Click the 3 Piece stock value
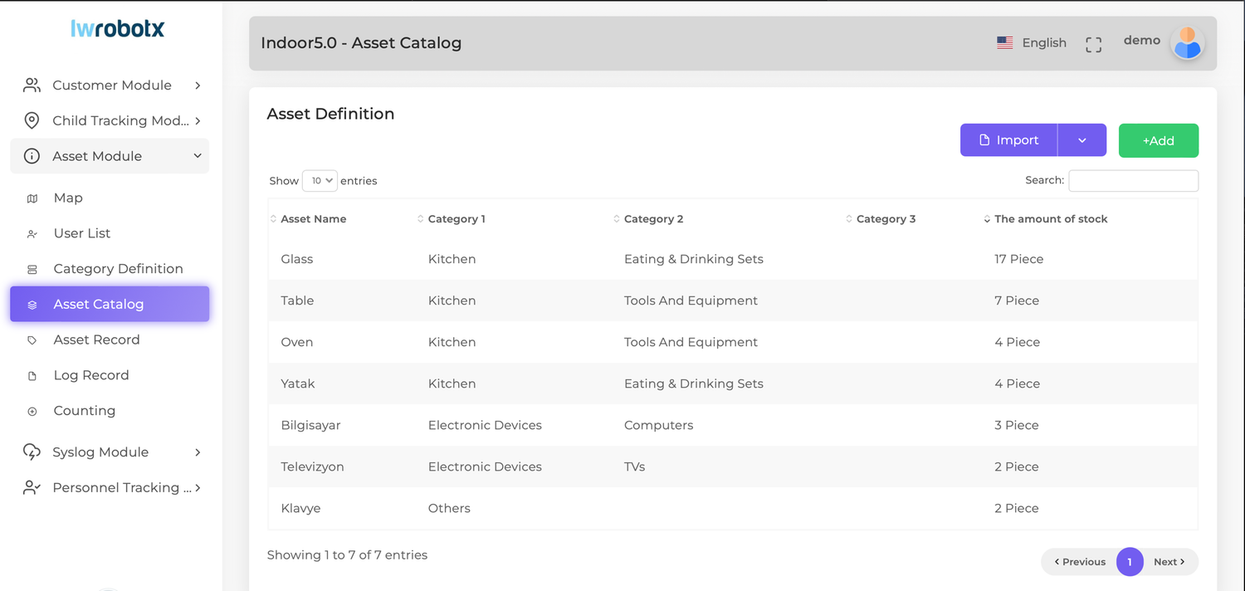The height and width of the screenshot is (591, 1245). [x=1017, y=425]
